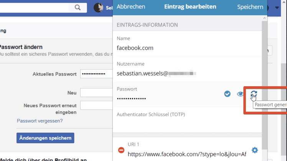Image resolution: width=287 pixels, height=161 pixels.
Task: Select the Neues Passwort erneut eingeben field
Action: click(96, 105)
